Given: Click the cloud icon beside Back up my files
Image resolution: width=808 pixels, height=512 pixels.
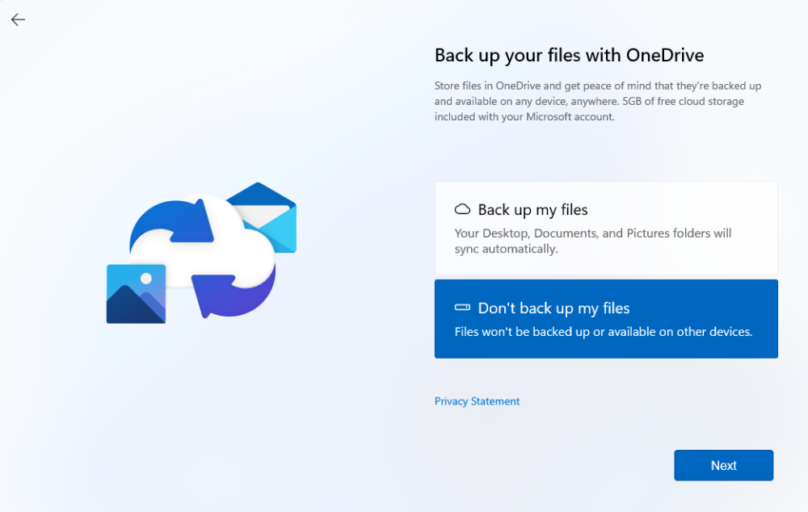Looking at the screenshot, I should pos(462,209).
